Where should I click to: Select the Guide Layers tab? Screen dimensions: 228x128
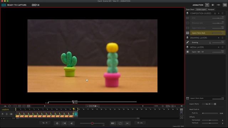201,10
